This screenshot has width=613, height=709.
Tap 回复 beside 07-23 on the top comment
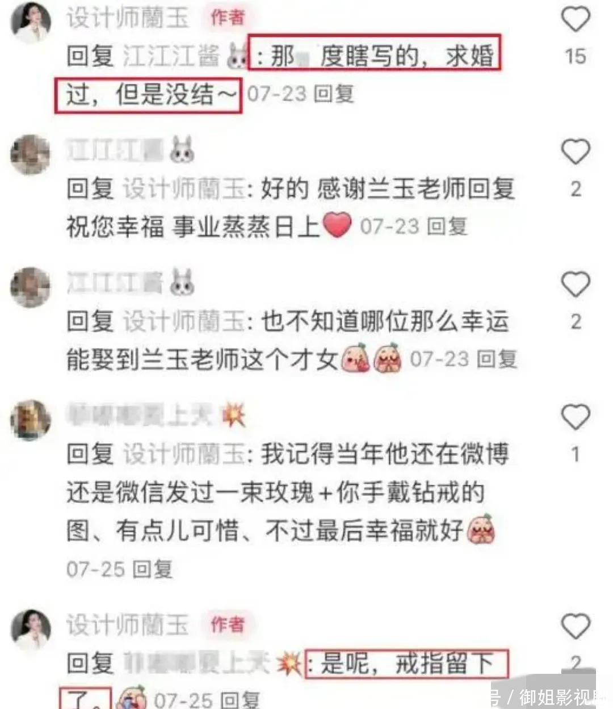[334, 94]
